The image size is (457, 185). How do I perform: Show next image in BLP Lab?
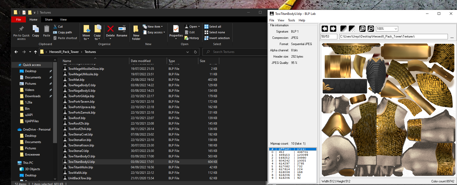(333, 29)
